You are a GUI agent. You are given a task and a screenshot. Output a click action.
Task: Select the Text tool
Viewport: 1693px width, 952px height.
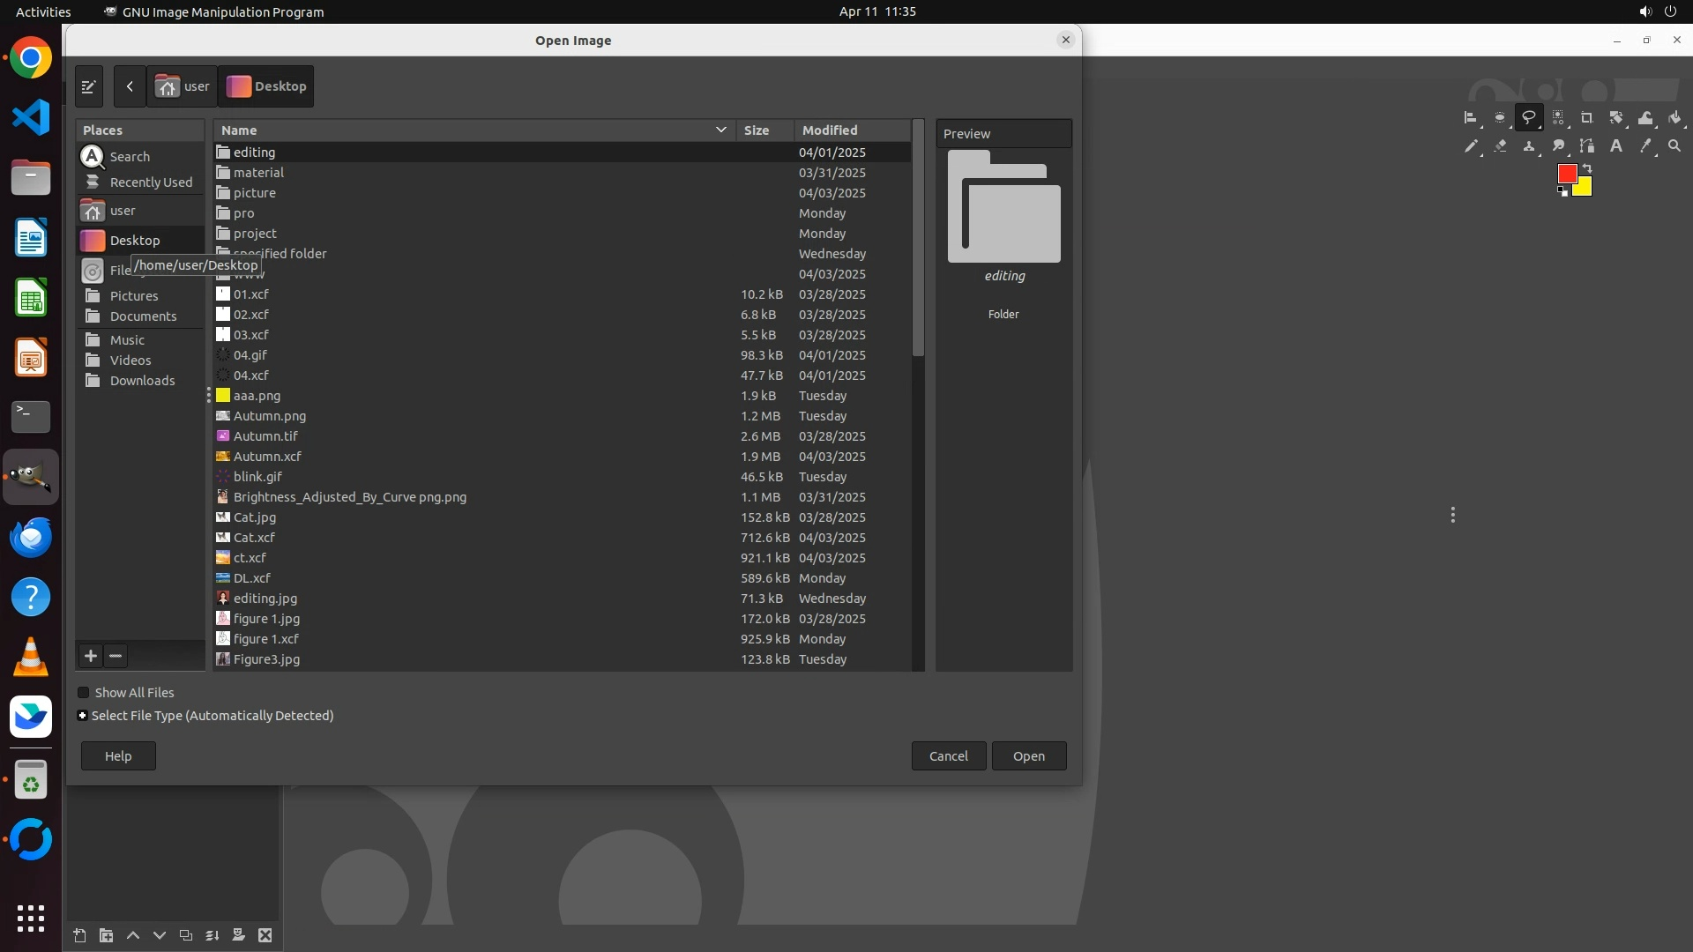[x=1616, y=146]
